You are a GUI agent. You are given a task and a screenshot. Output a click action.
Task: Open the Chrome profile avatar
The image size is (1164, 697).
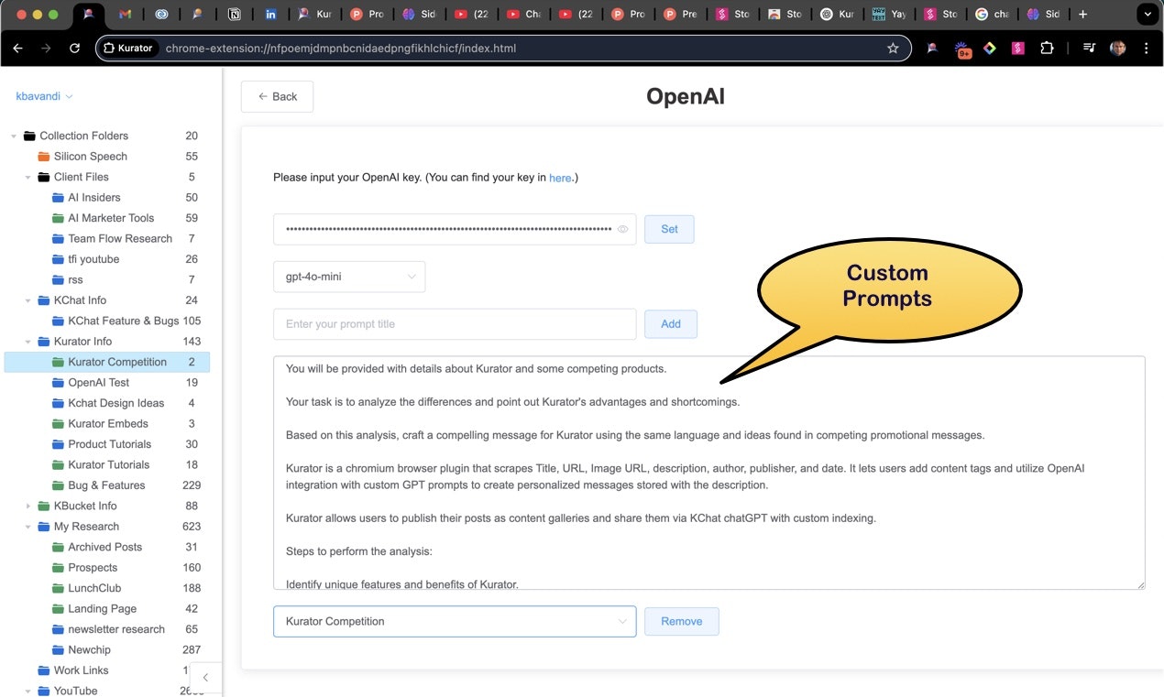point(1117,49)
